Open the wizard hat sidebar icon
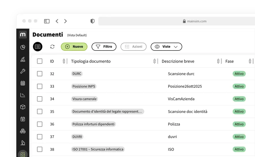 tap(23, 59)
